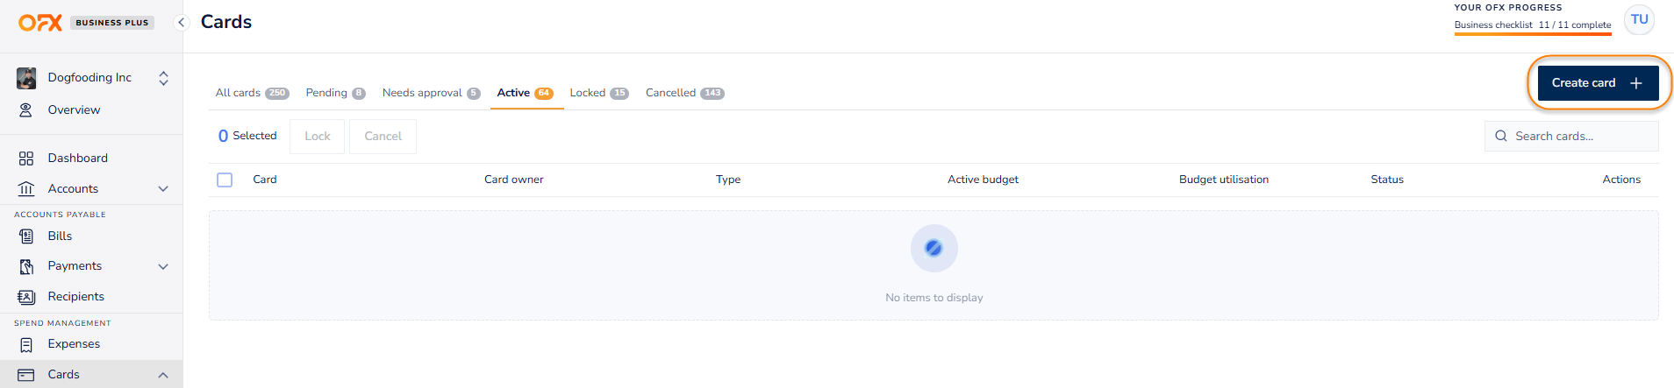Click the OFX logo
The image size is (1674, 388).
pos(40,23)
